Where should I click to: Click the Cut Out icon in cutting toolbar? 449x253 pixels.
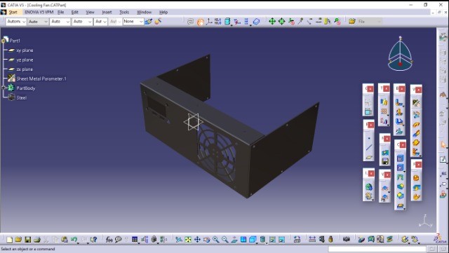coord(401,158)
